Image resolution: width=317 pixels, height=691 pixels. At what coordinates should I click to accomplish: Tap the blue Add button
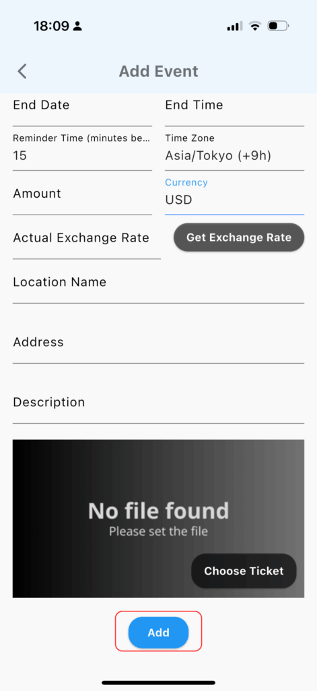click(x=158, y=632)
